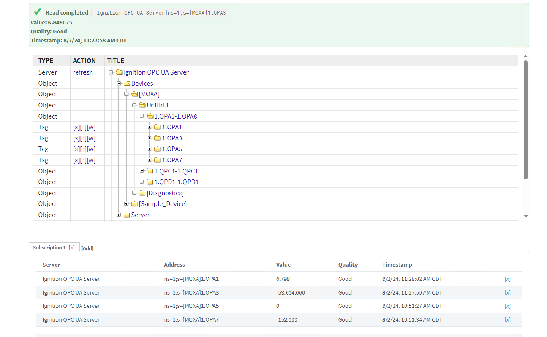Remove the [MOXA]1.OPA5 subscription with [x]
Viewport: 547px width, 337px height.
pos(508,306)
